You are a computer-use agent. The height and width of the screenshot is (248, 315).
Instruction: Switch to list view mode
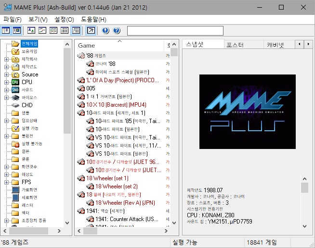[53, 30]
